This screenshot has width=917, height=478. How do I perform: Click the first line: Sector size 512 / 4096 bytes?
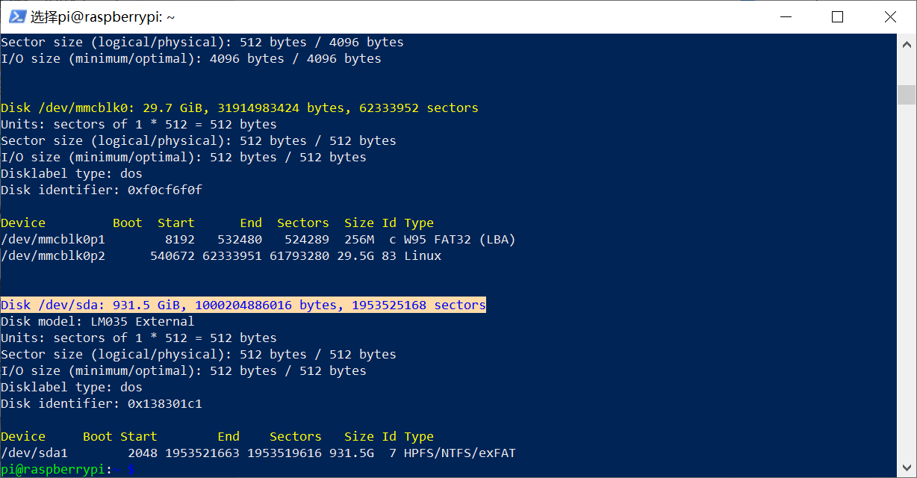tap(202, 42)
